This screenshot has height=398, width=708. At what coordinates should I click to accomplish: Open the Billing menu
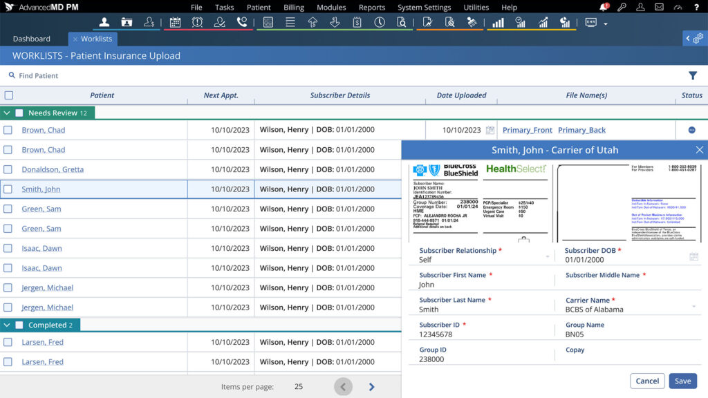tap(294, 8)
